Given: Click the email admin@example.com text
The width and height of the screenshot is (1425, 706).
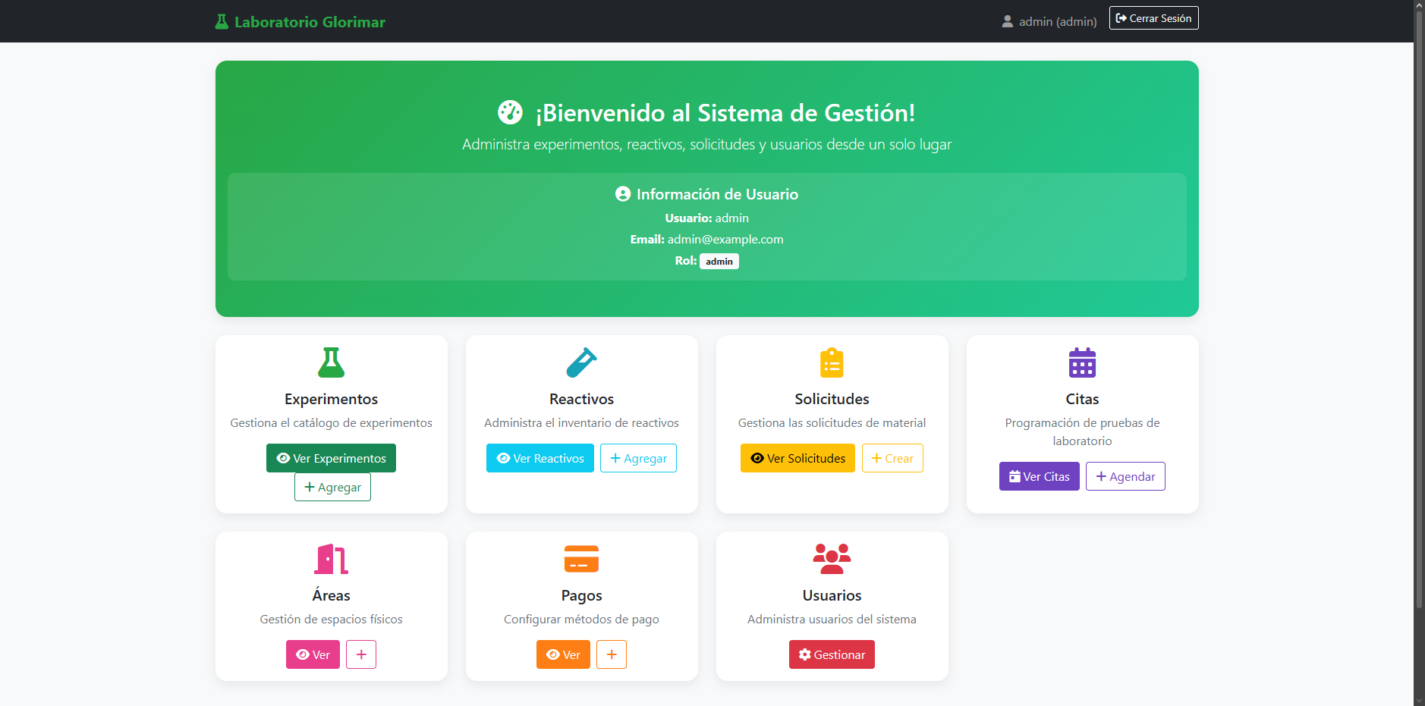Looking at the screenshot, I should click(x=725, y=239).
